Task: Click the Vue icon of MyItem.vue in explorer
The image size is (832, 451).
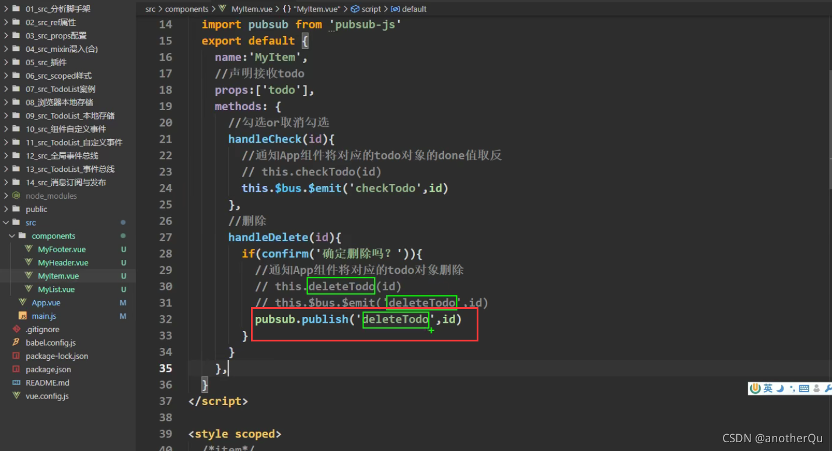Action: coord(28,276)
